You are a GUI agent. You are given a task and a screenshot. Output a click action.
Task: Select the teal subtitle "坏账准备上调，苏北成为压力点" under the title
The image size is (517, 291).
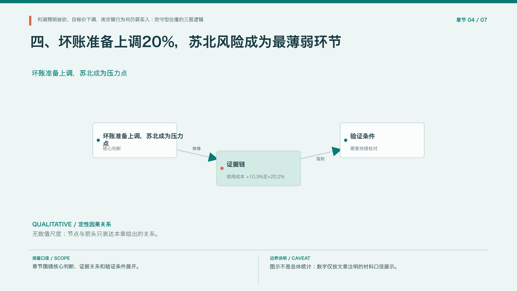[79, 73]
